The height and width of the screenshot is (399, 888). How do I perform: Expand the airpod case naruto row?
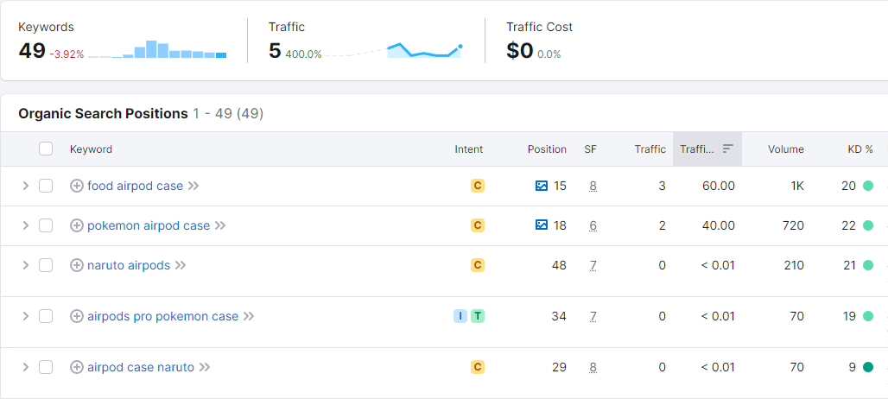click(25, 367)
